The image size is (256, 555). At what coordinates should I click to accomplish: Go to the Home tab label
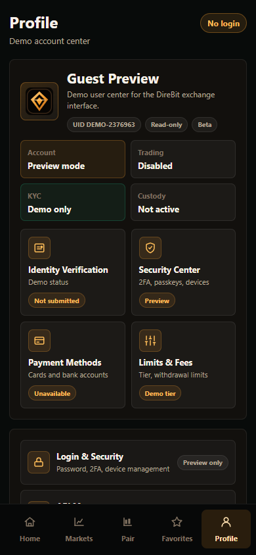pyautogui.click(x=30, y=539)
